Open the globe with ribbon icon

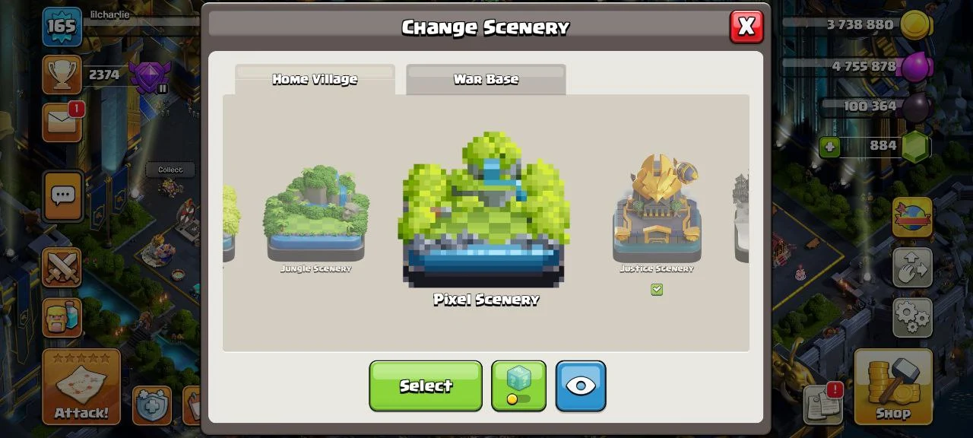912,217
